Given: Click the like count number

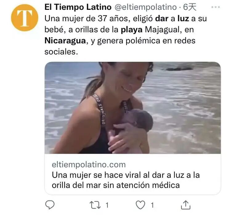Looking at the screenshot, I should (x=152, y=205).
